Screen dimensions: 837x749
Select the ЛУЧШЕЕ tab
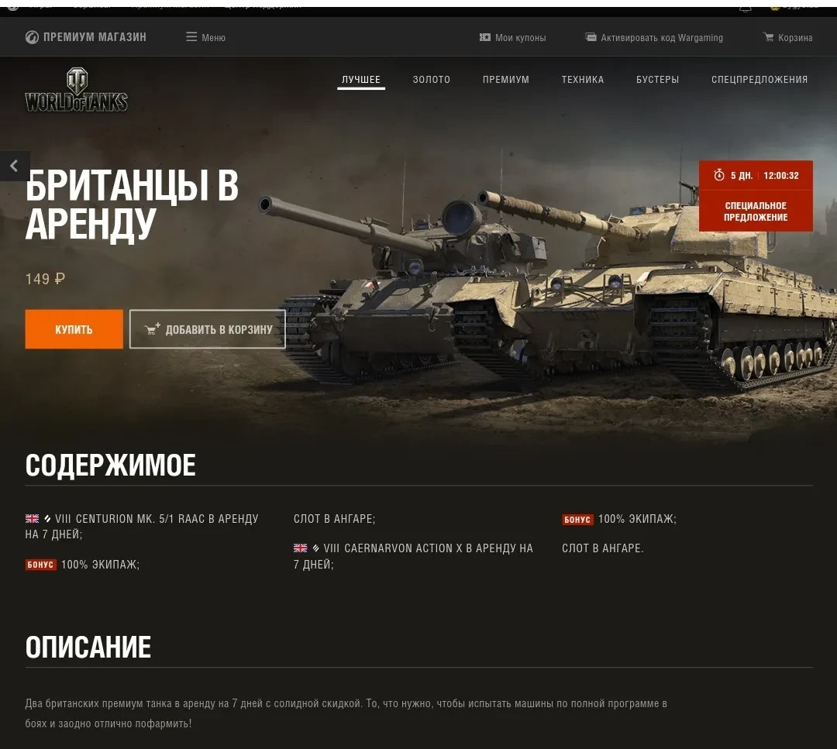pyautogui.click(x=361, y=80)
